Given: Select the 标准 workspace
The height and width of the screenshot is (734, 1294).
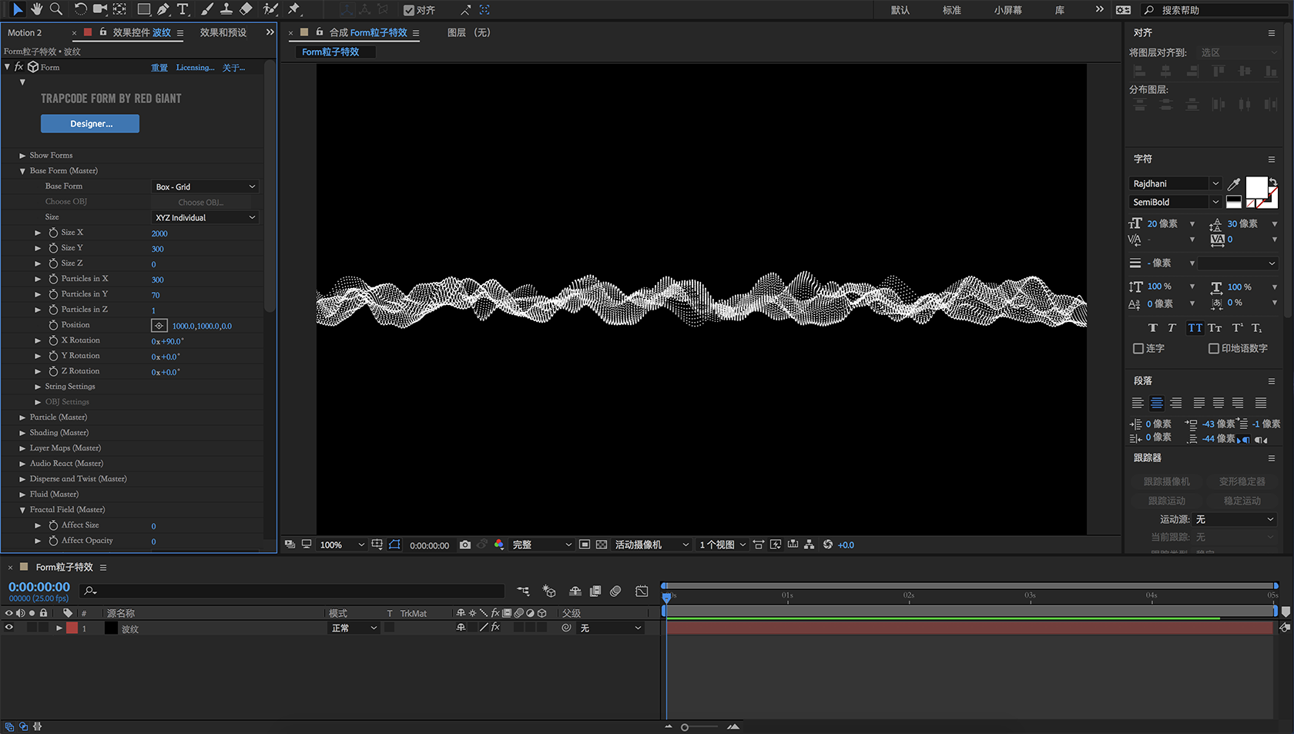Looking at the screenshot, I should [x=952, y=10].
